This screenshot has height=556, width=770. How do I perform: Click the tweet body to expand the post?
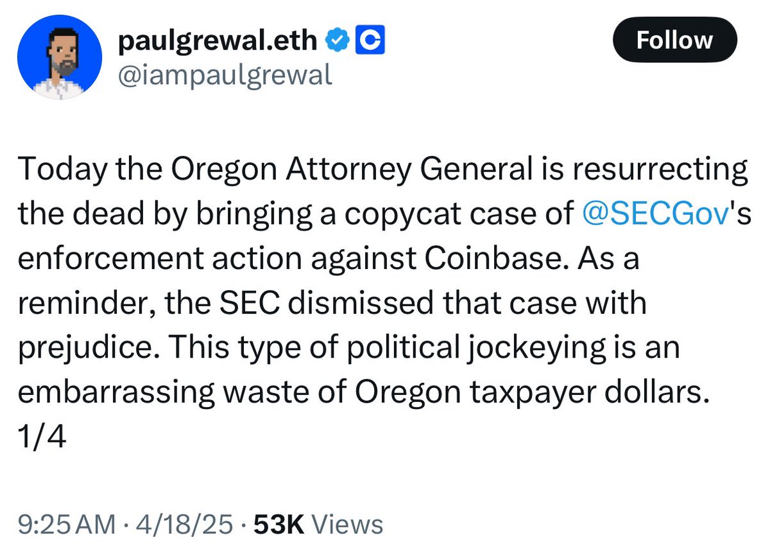[383, 304]
